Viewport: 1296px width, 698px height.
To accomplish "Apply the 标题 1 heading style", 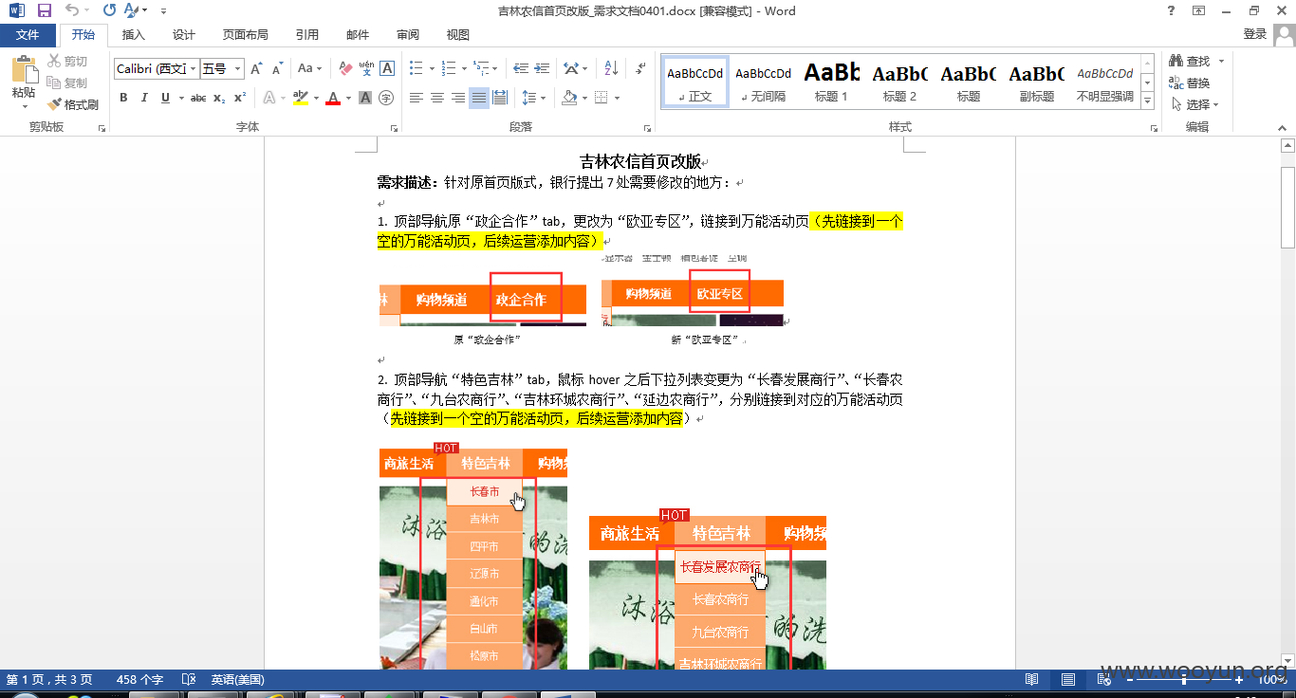I will 831,82.
